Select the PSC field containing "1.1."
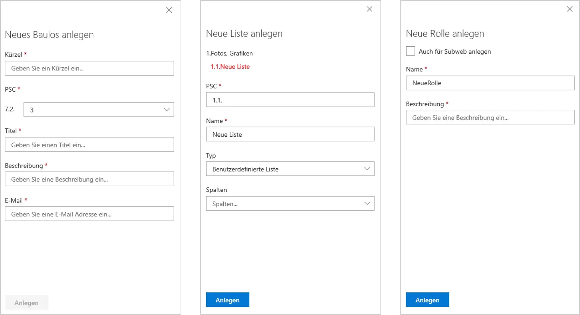 pos(290,100)
